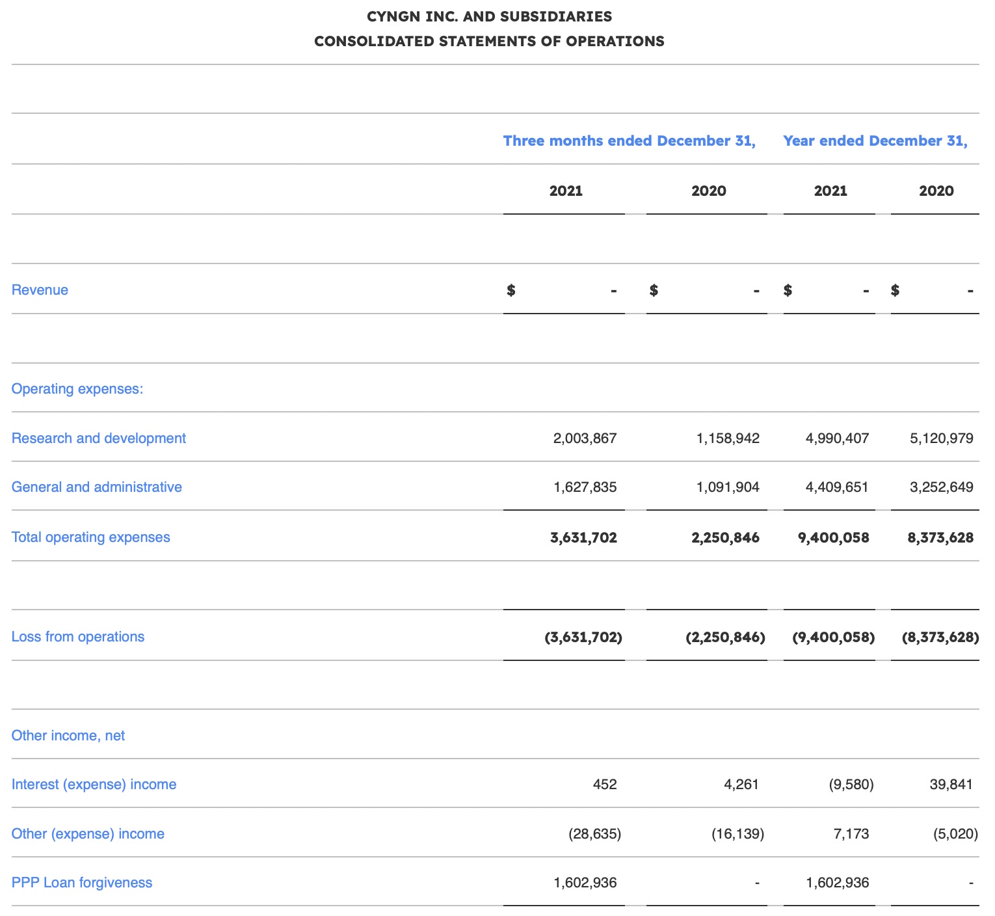This screenshot has width=995, height=916.
Task: Click 'Other income, net' heading
Action: pyautogui.click(x=68, y=736)
